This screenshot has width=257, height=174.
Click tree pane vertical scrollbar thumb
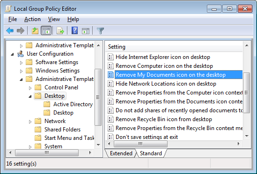[98, 97]
